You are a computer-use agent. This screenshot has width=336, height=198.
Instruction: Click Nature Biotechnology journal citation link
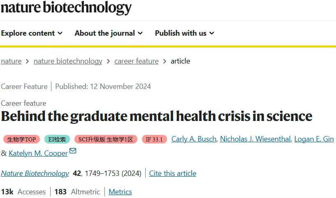tap(35, 173)
